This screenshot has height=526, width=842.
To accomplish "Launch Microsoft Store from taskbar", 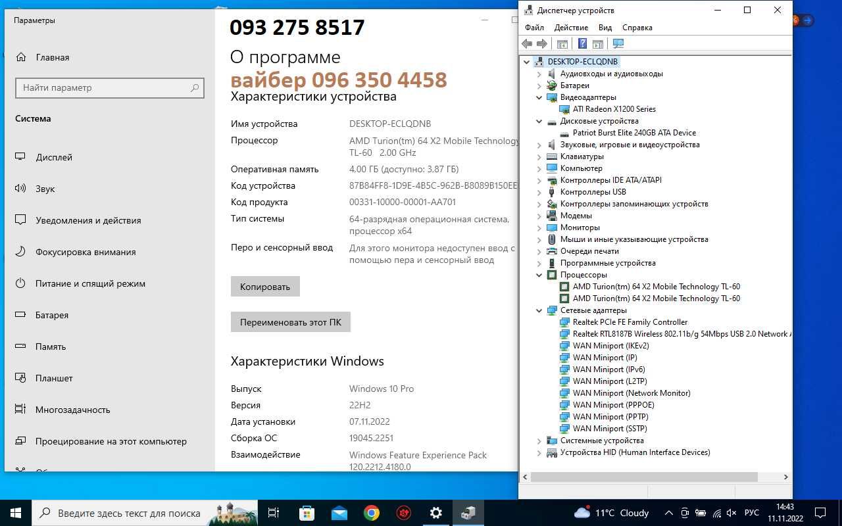I will (307, 513).
